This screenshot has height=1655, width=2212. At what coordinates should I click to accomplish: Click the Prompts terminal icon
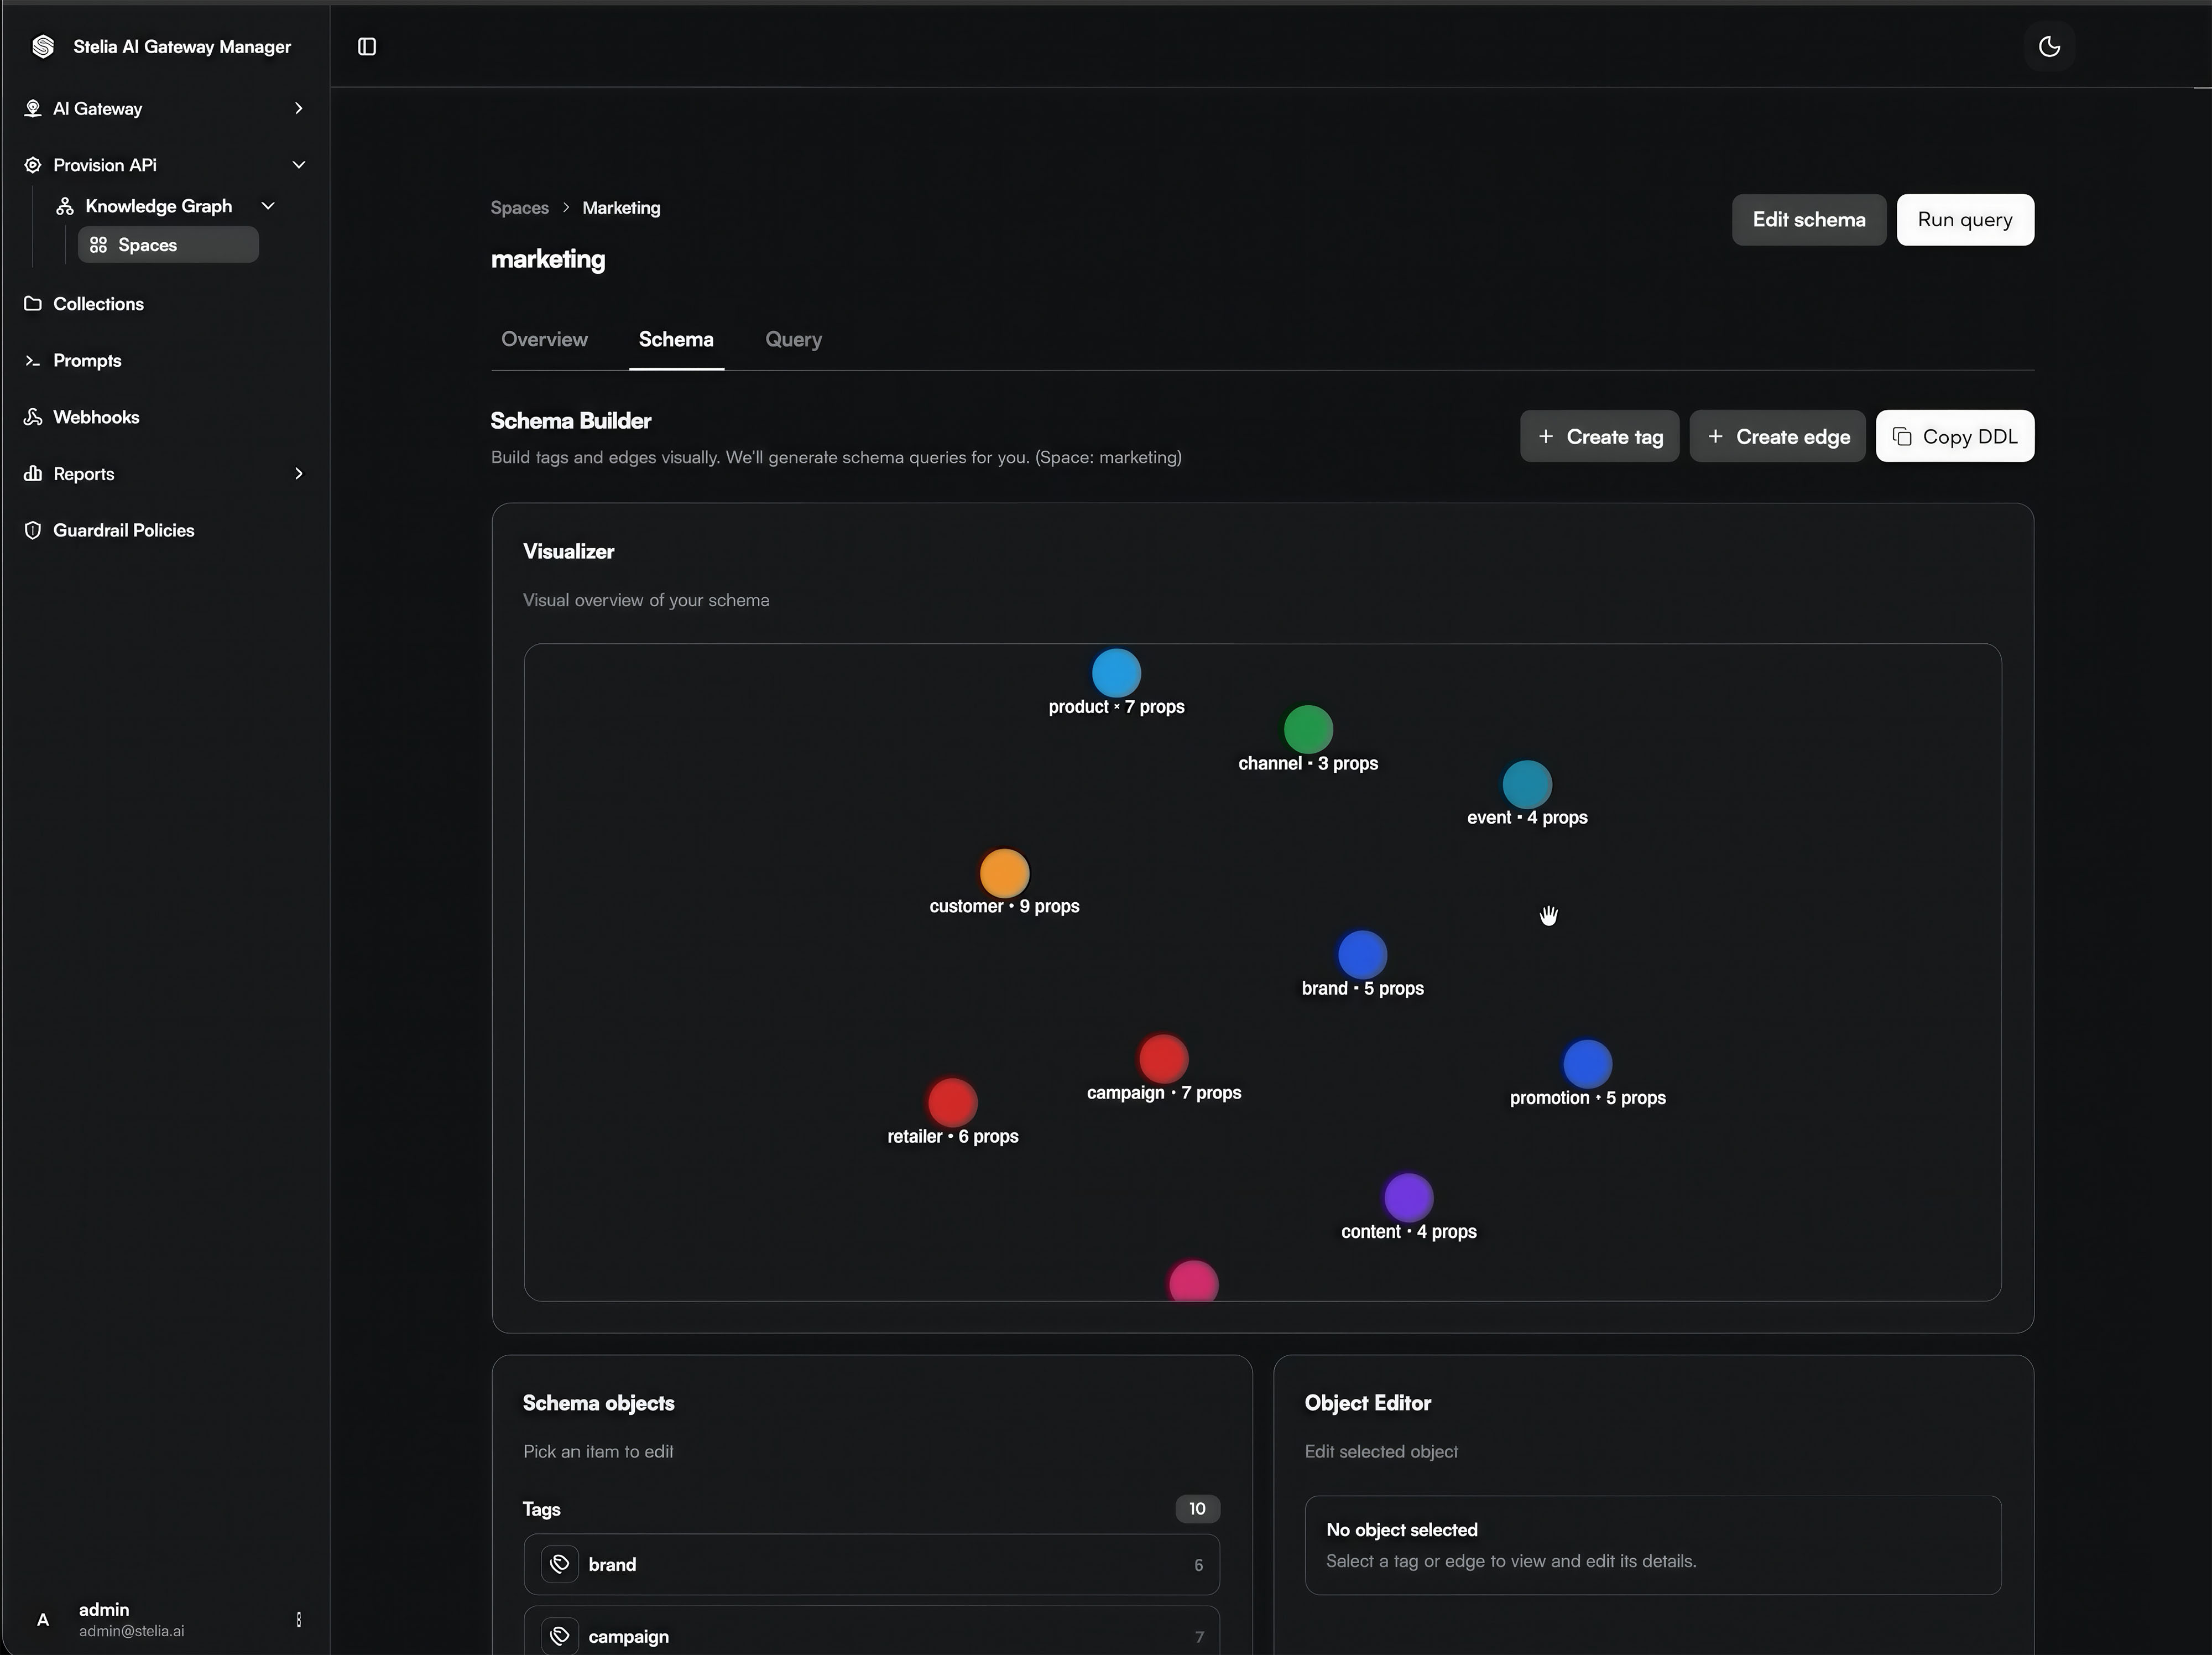(33, 361)
